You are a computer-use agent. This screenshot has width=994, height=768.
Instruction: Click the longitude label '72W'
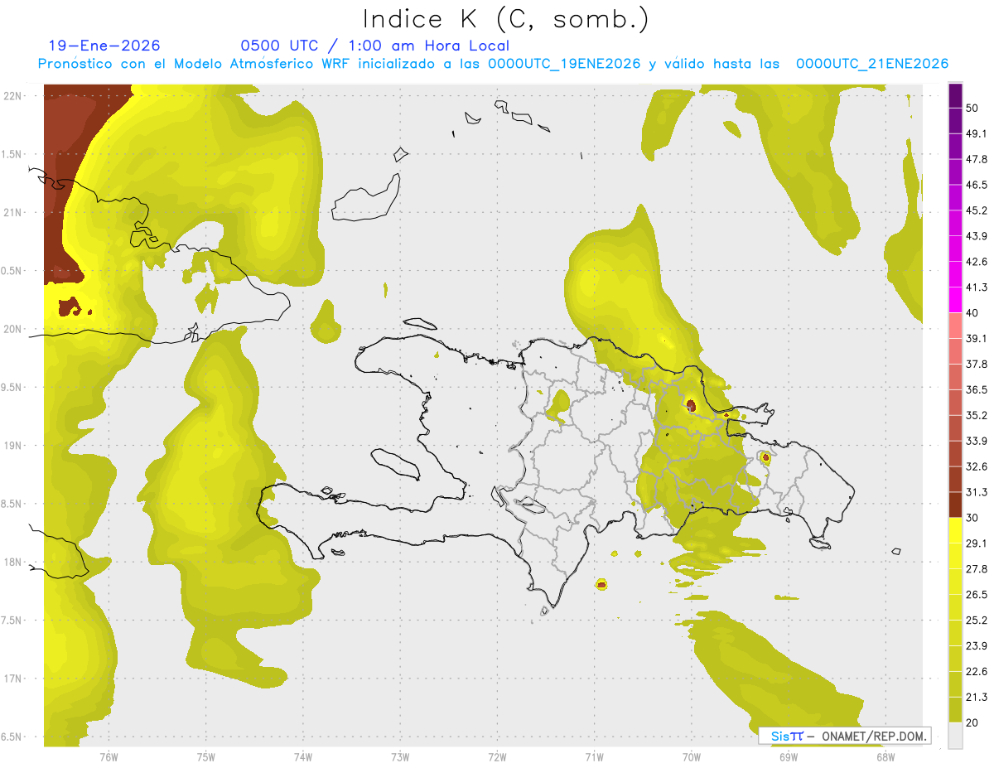coord(497,757)
